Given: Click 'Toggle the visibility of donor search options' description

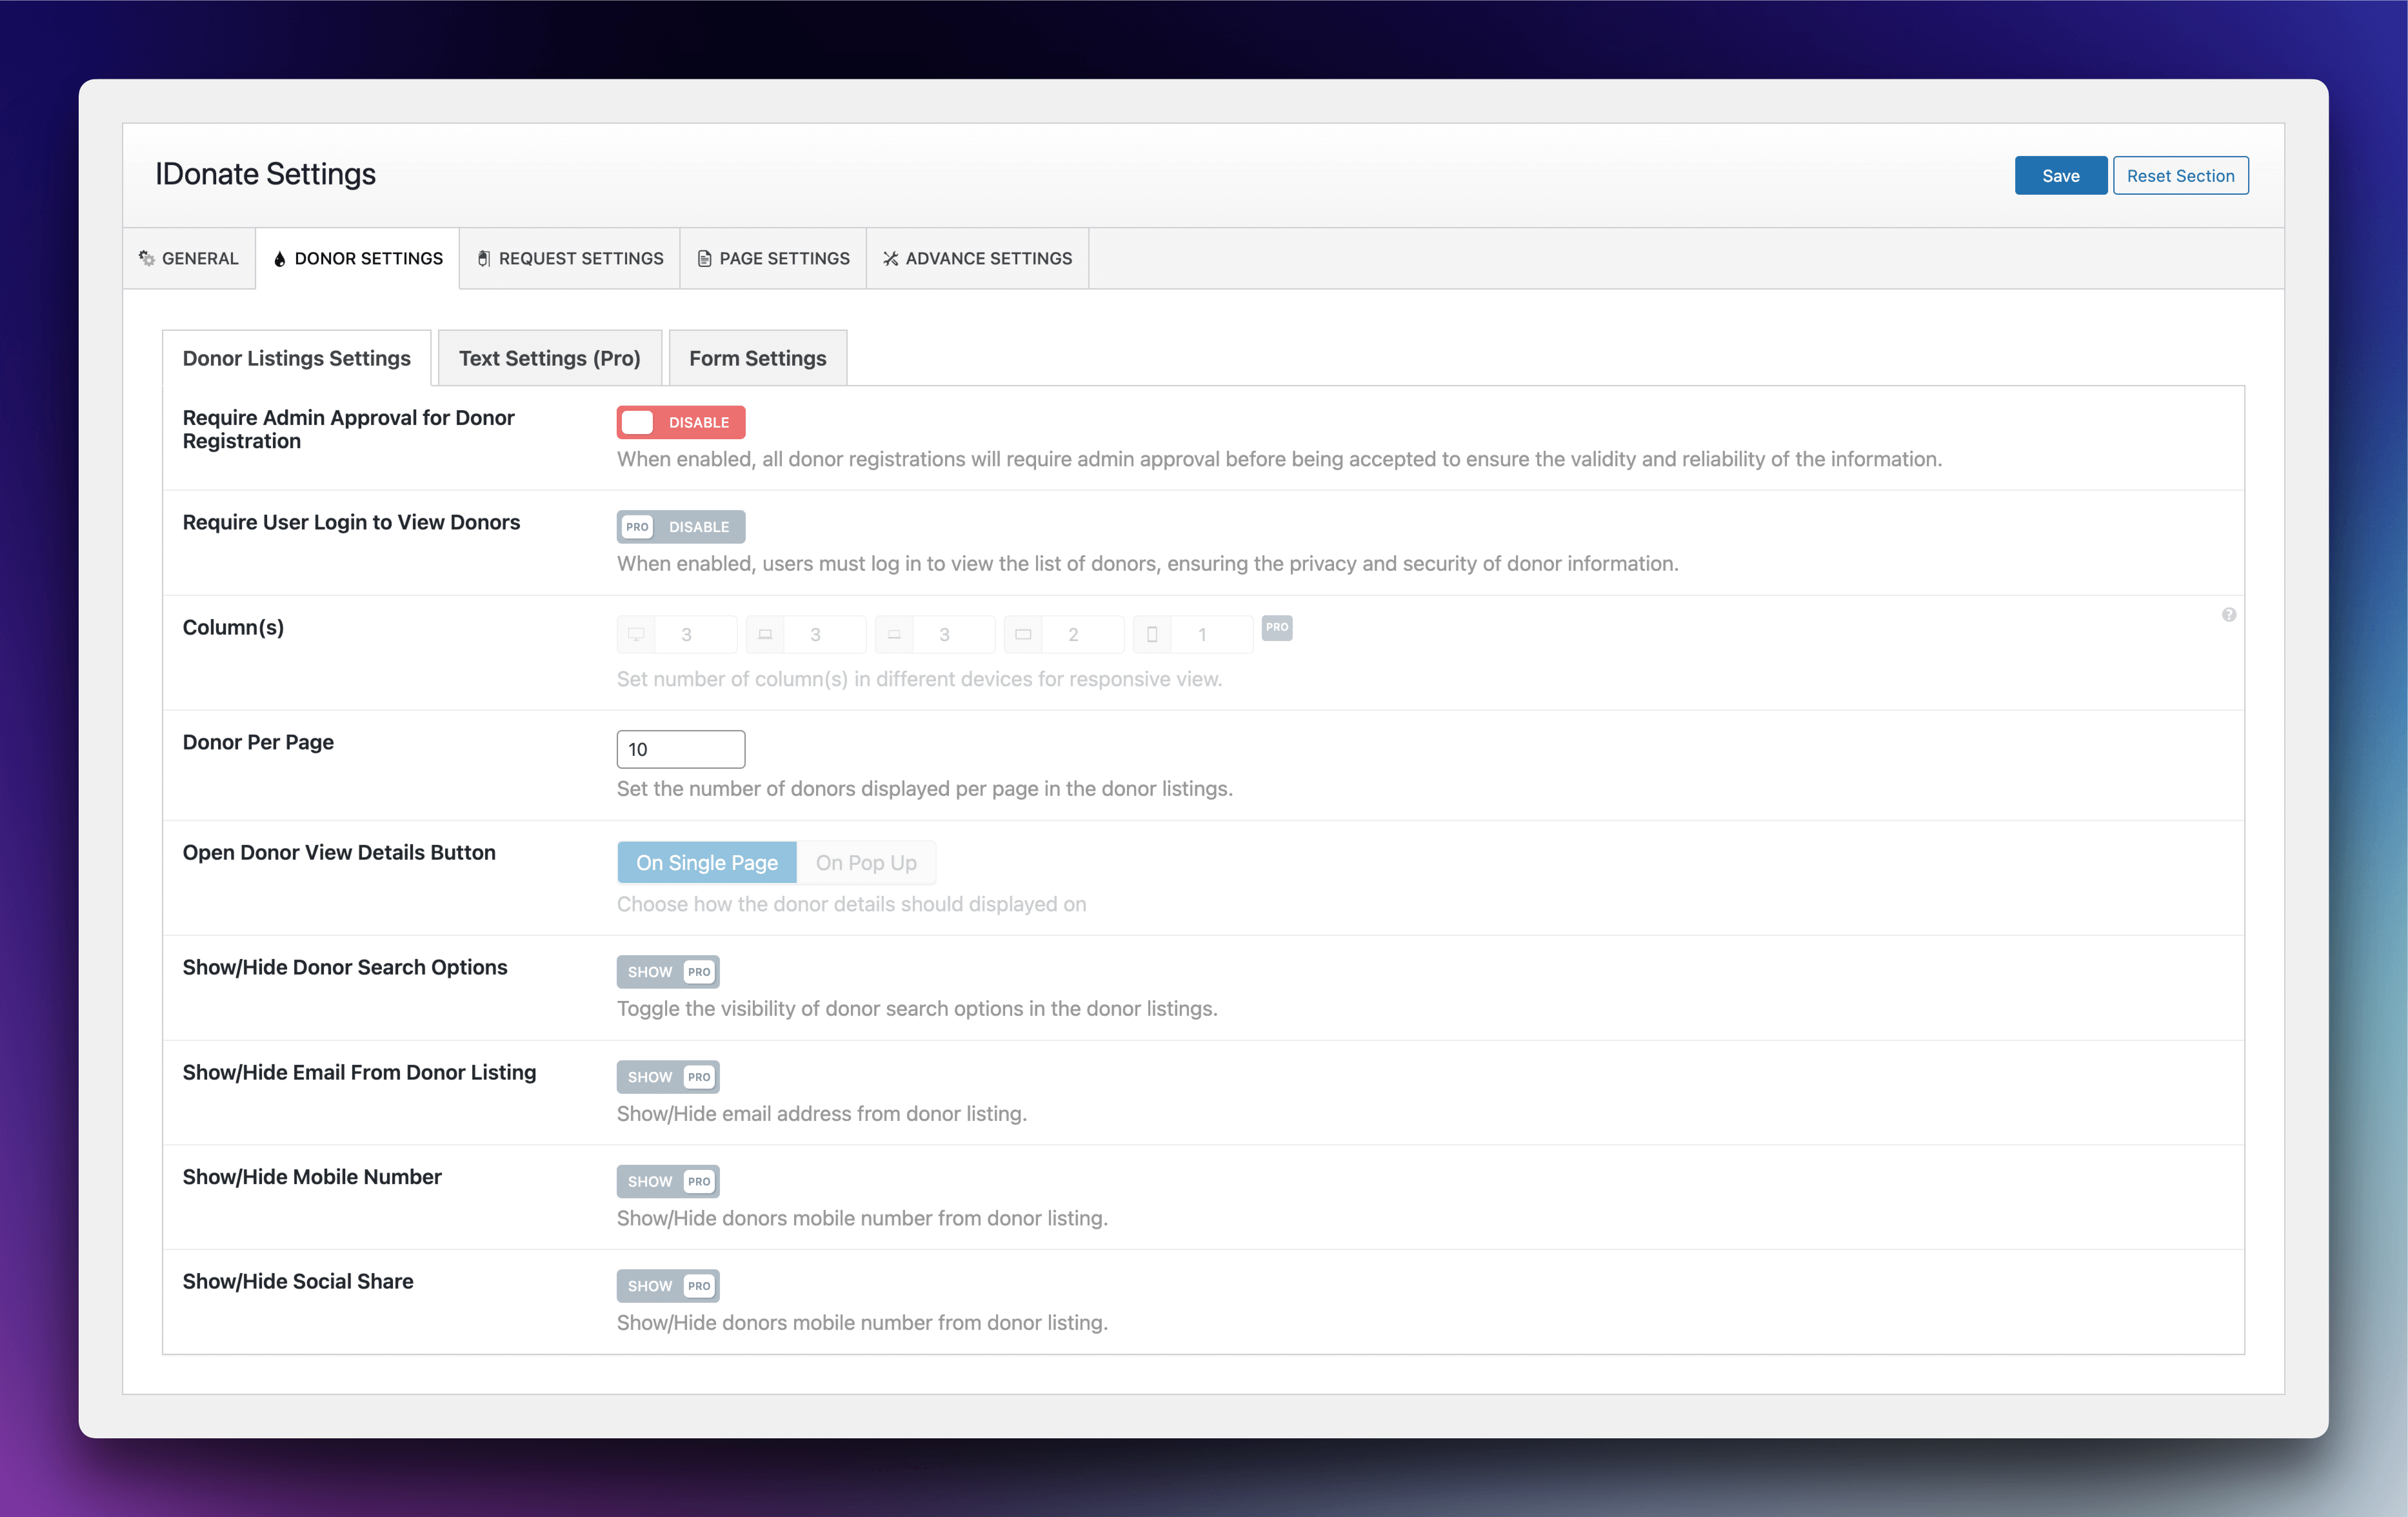Looking at the screenshot, I should [x=917, y=1009].
